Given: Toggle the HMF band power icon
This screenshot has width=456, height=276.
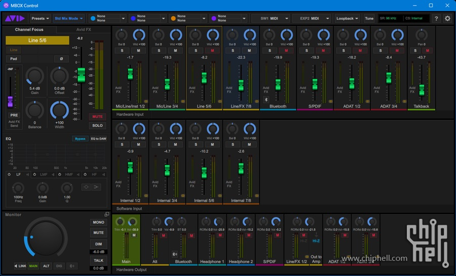Looking at the screenshot, I should tap(60, 174).
